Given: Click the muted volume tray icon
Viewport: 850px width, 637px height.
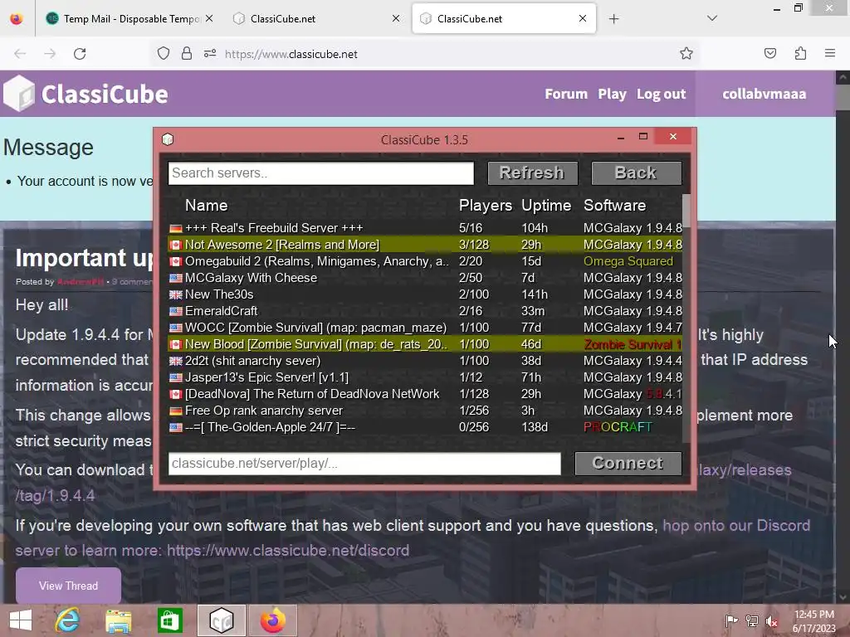Looking at the screenshot, I should click(771, 620).
